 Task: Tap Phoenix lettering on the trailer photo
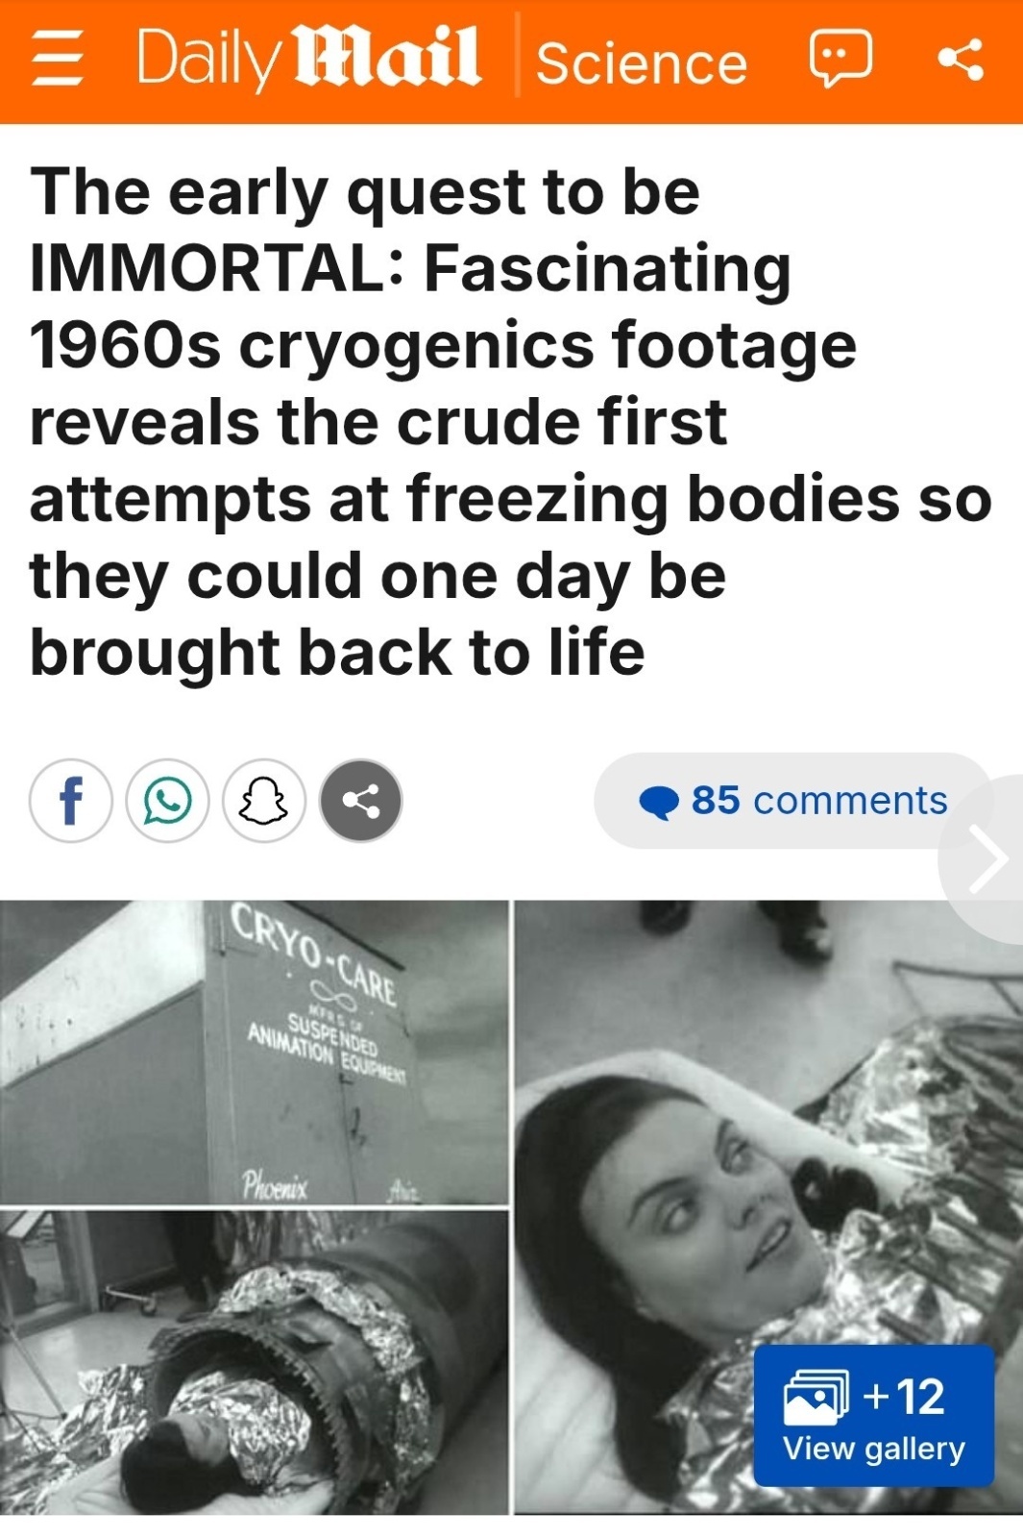[275, 1184]
